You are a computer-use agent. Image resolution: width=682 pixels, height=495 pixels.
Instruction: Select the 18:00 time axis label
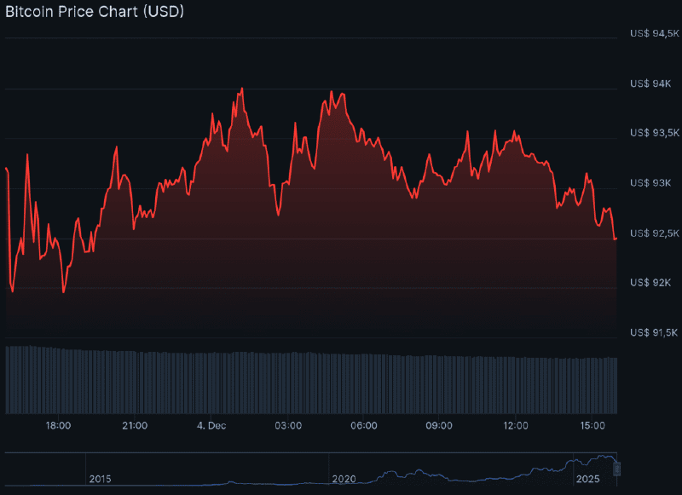point(57,424)
